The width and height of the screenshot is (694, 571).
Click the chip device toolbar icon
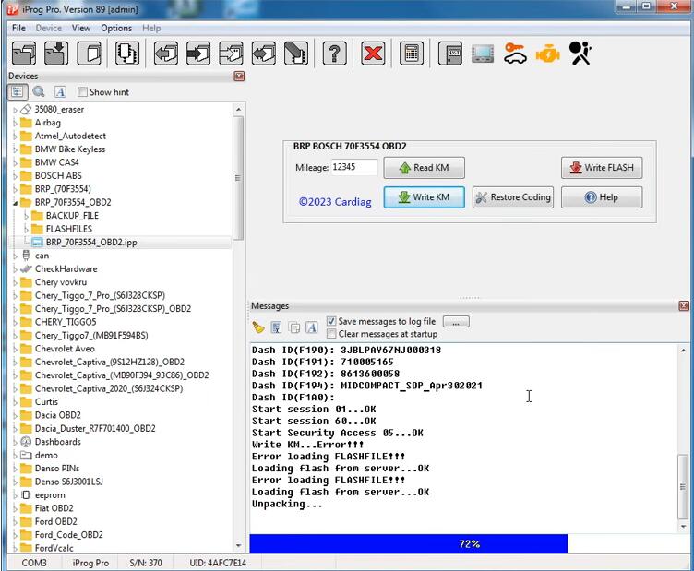(127, 54)
